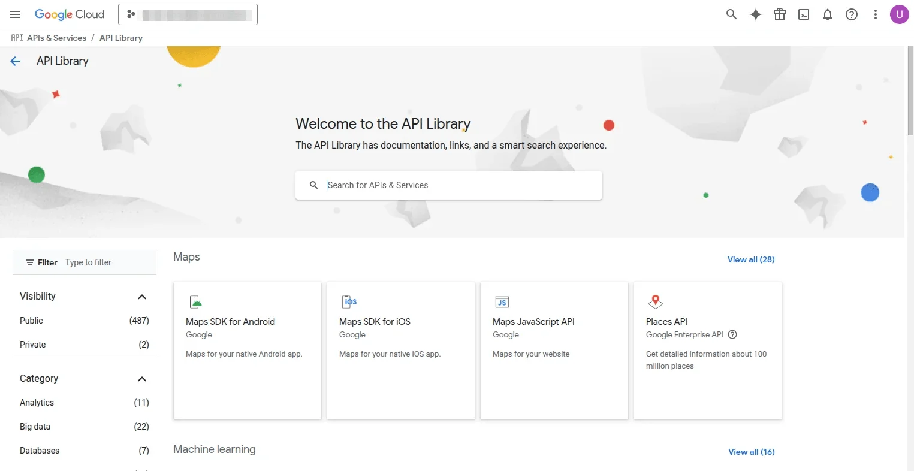This screenshot has height=471, width=914.
Task: Filter by Private visibility
Action: 33,345
